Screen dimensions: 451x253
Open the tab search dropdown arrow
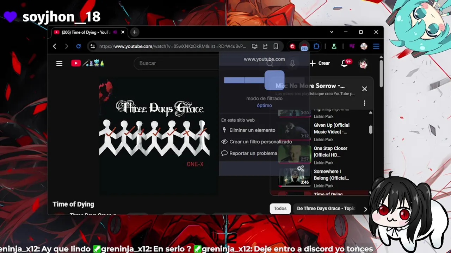coord(332,32)
